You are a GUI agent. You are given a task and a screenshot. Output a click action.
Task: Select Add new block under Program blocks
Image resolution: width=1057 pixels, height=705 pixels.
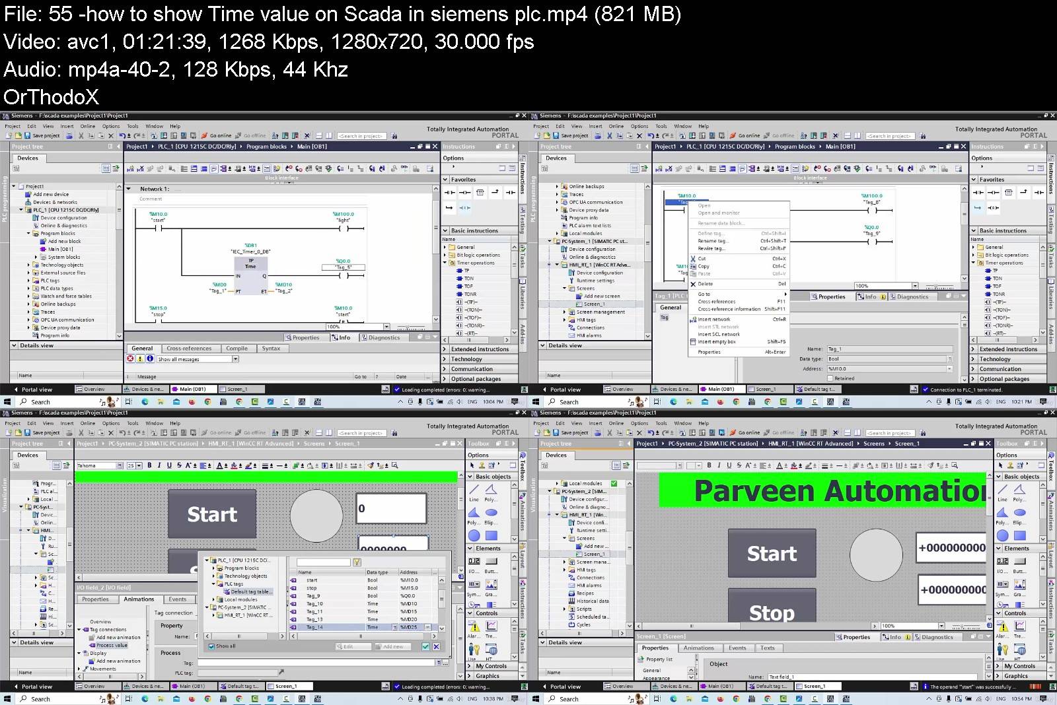click(60, 242)
